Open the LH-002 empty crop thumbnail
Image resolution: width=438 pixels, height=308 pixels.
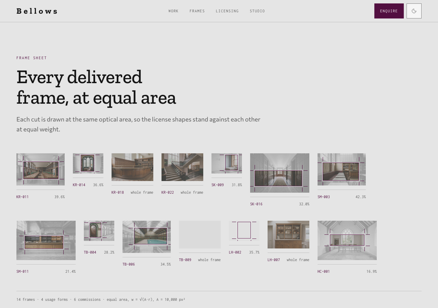coord(244,231)
